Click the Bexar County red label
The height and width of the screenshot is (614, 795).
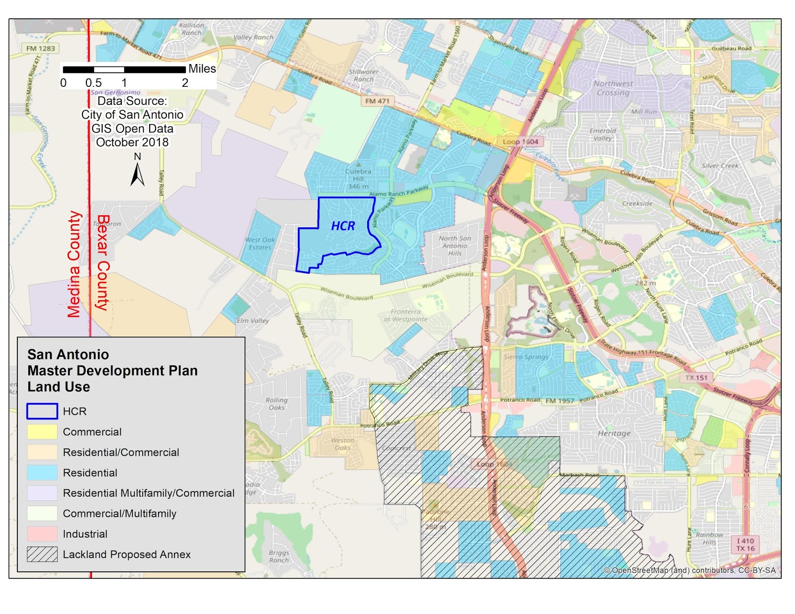pos(102,263)
